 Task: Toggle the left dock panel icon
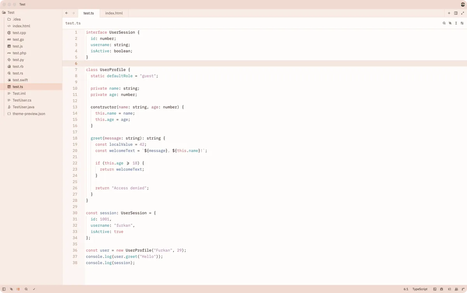(x=4, y=289)
